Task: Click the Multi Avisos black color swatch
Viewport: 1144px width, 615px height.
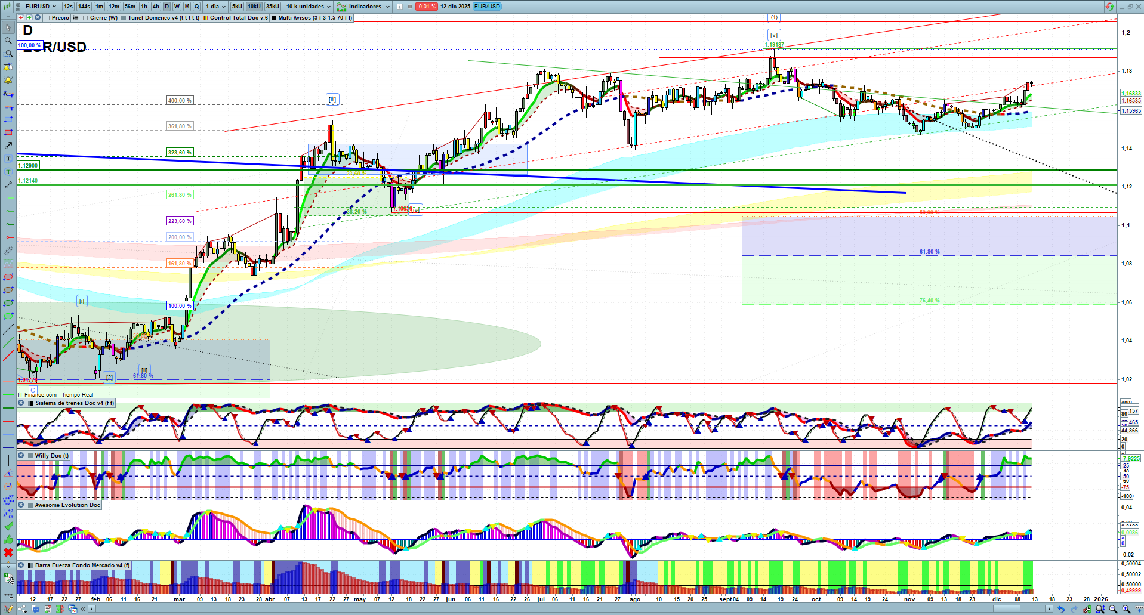Action: pyautogui.click(x=274, y=18)
